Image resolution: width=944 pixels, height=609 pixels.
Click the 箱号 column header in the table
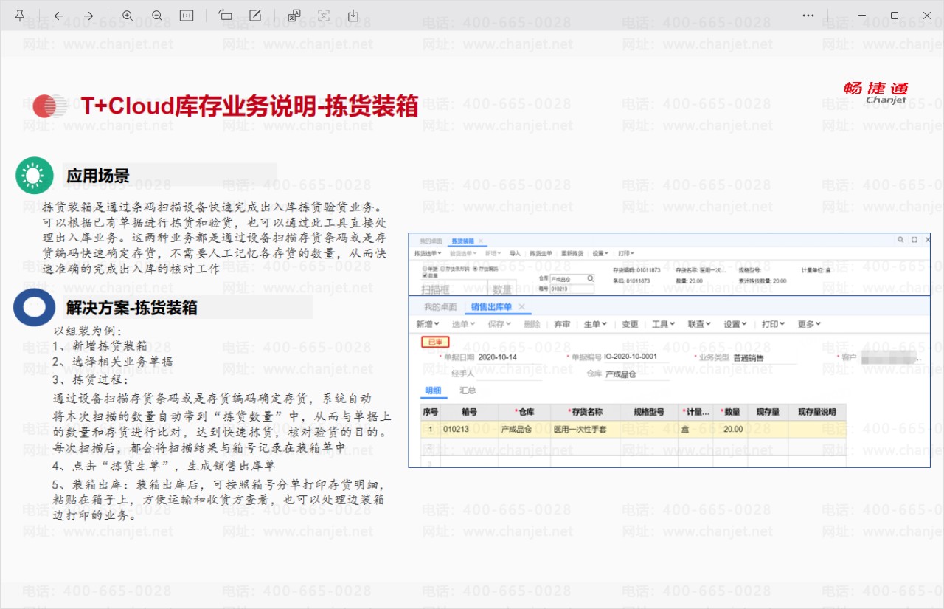pyautogui.click(x=469, y=412)
